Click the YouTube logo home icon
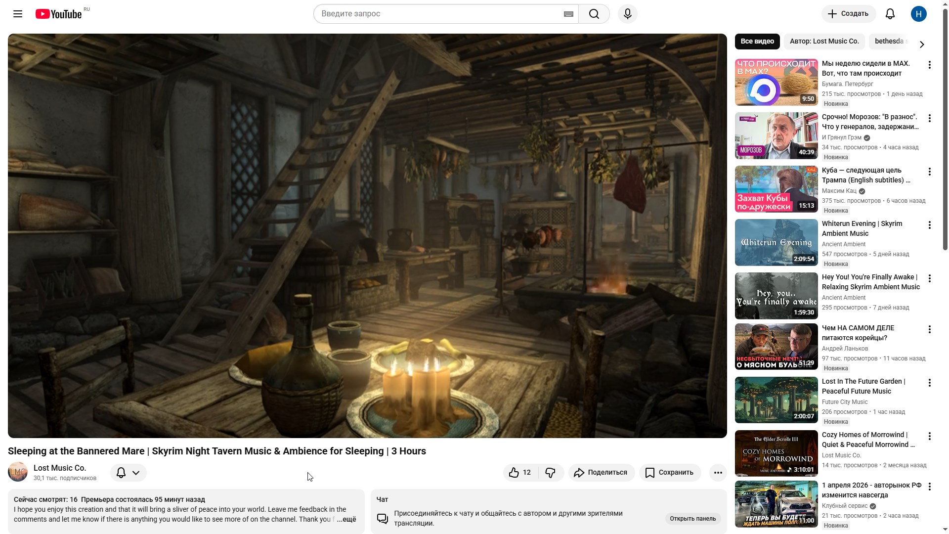The width and height of the screenshot is (949, 534). pos(58,14)
